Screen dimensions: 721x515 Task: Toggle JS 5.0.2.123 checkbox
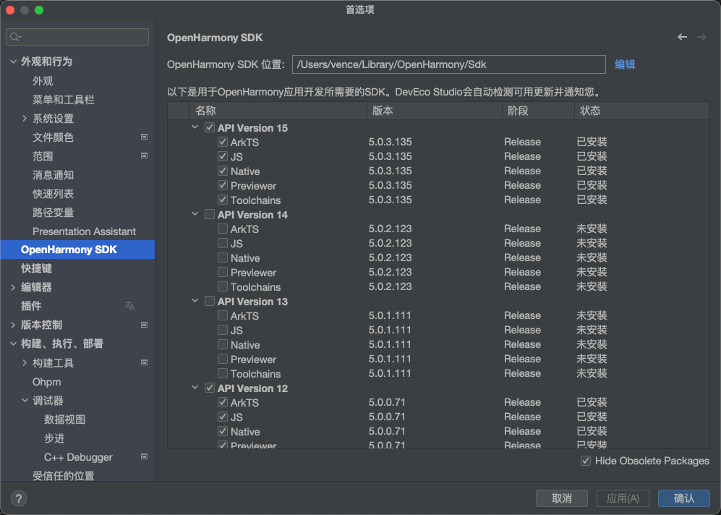pos(223,243)
